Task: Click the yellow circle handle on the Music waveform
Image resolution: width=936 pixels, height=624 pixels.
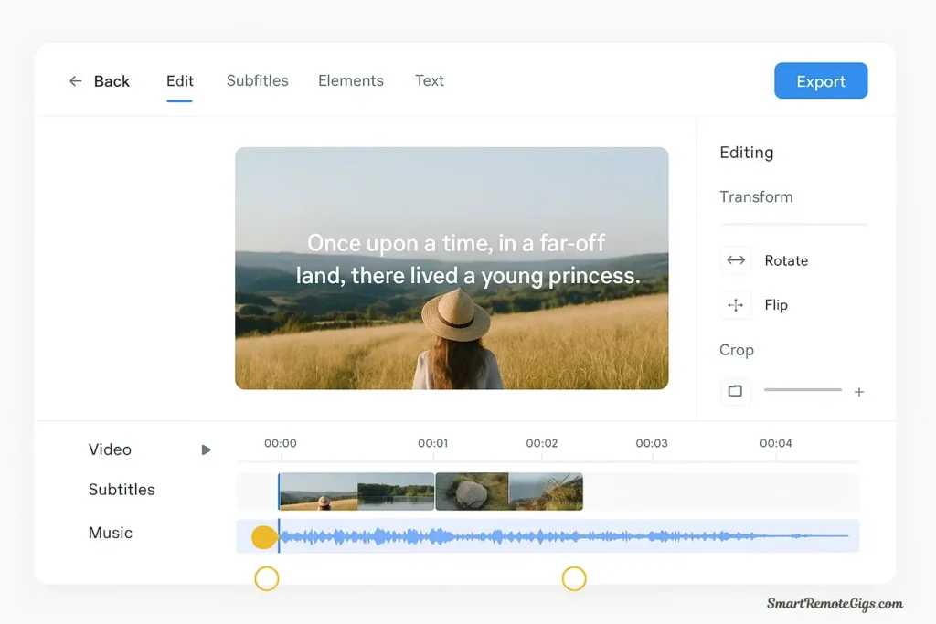Action: pyautogui.click(x=263, y=536)
